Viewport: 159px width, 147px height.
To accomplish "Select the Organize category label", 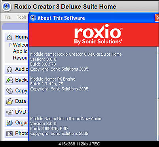I will point(22,123).
